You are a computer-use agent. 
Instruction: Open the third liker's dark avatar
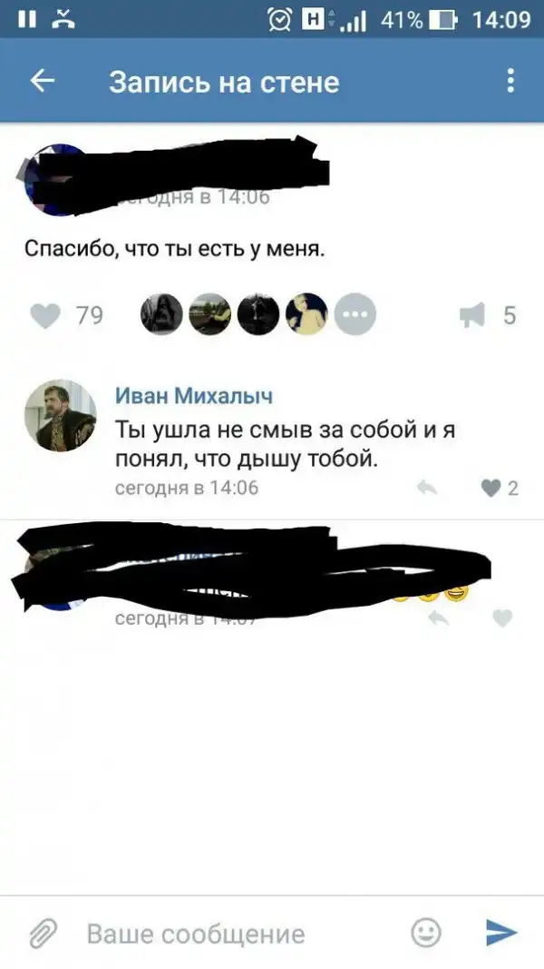[258, 314]
